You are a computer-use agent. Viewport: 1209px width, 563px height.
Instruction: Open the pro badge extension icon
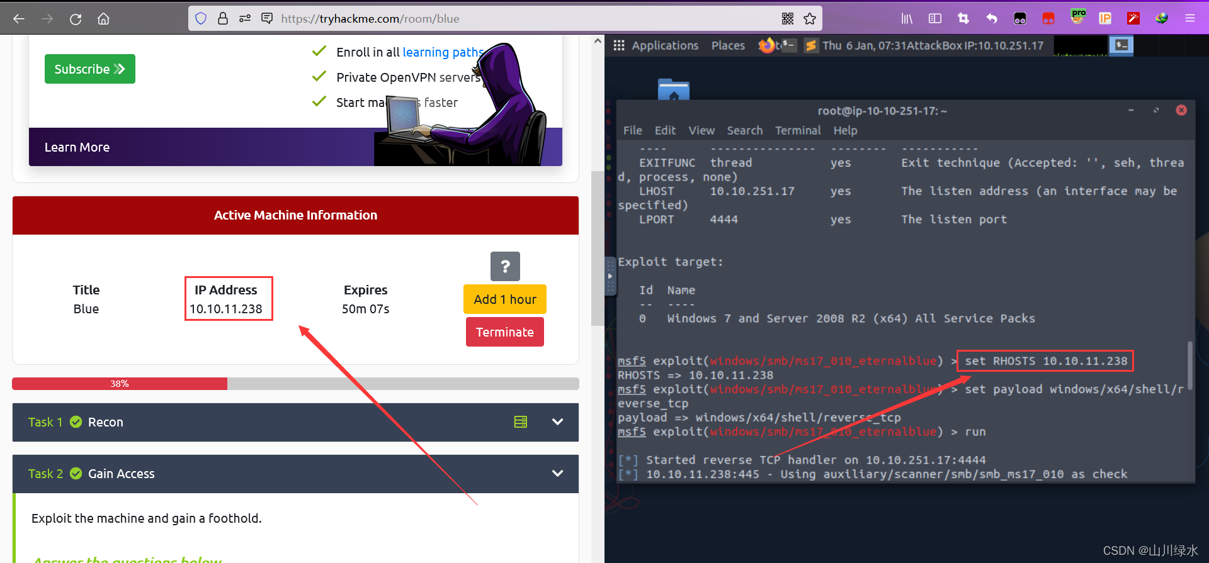[1077, 17]
